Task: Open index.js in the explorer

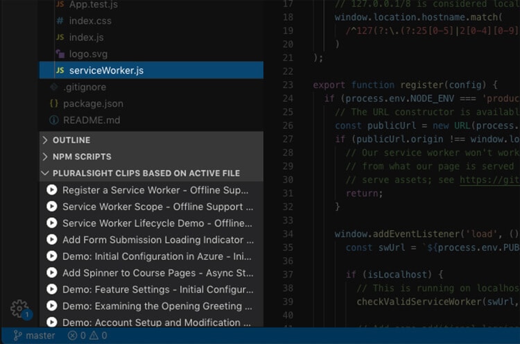Action: [151, 37]
